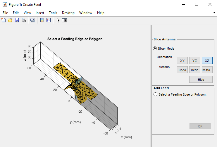This screenshot has width=217, height=147.
Task: Click the 'z (mm)' axis label
Action: point(25,55)
